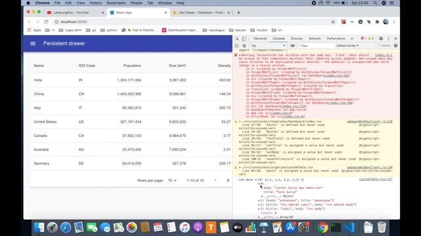Open the Apple menu

click(x=28, y=3)
